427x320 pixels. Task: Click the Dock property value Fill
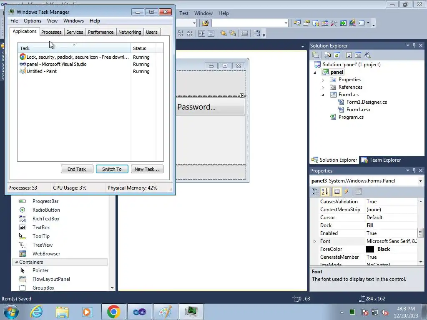click(x=369, y=225)
